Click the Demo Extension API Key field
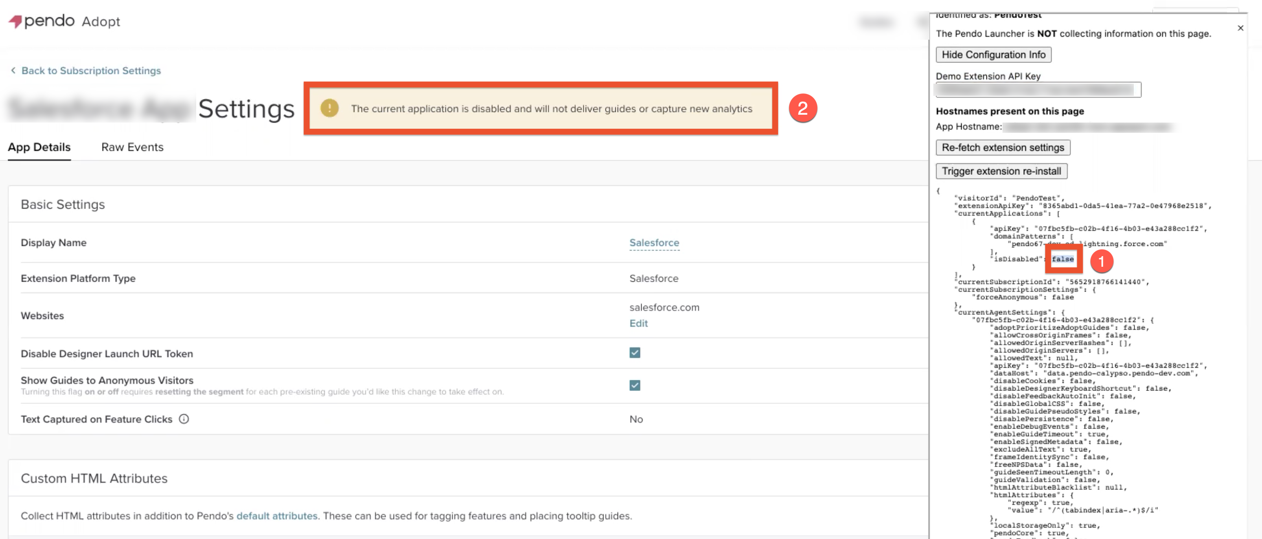The image size is (1262, 539). (x=1038, y=90)
